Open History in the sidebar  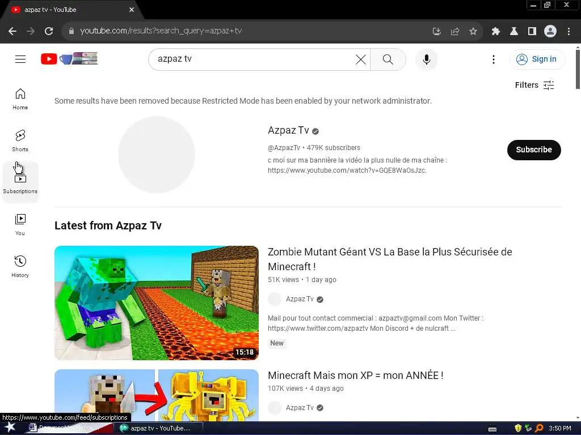(x=20, y=266)
